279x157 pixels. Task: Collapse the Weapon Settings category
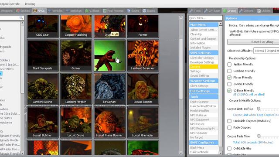click(204, 81)
